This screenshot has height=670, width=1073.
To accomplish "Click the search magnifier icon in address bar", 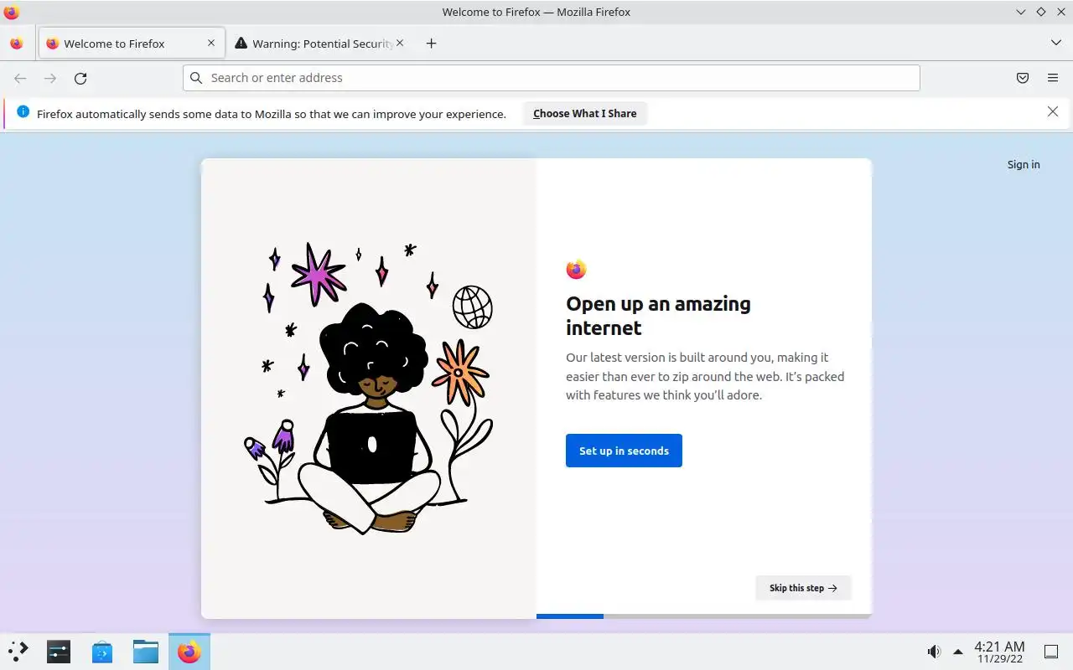I will [196, 78].
